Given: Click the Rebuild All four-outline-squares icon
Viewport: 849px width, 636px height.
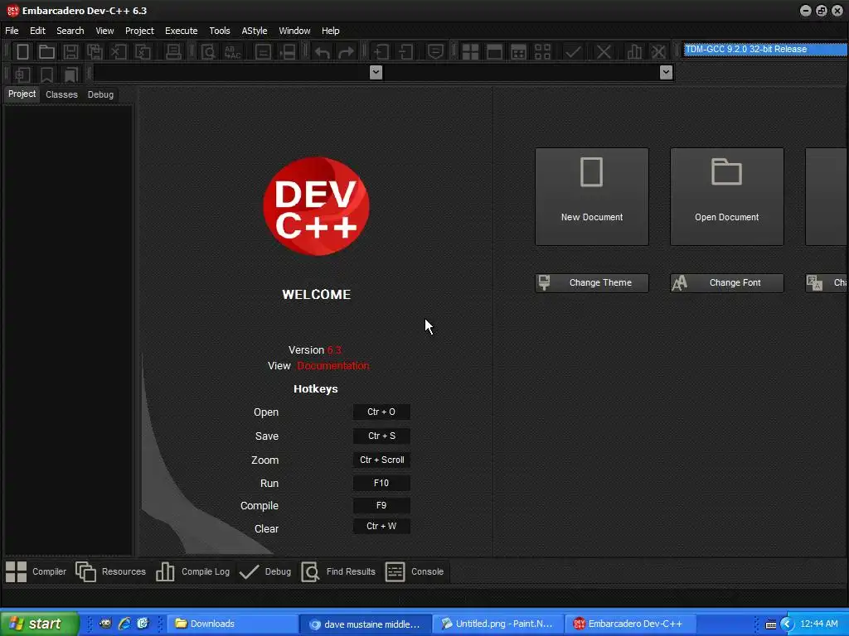Looking at the screenshot, I should pyautogui.click(x=542, y=52).
